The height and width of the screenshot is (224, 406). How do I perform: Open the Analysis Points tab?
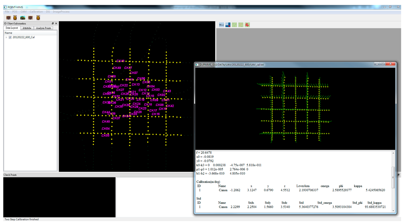[x=43, y=28]
